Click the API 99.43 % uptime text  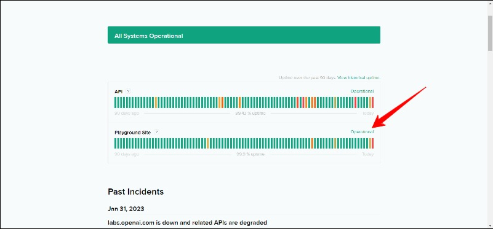[251, 113]
